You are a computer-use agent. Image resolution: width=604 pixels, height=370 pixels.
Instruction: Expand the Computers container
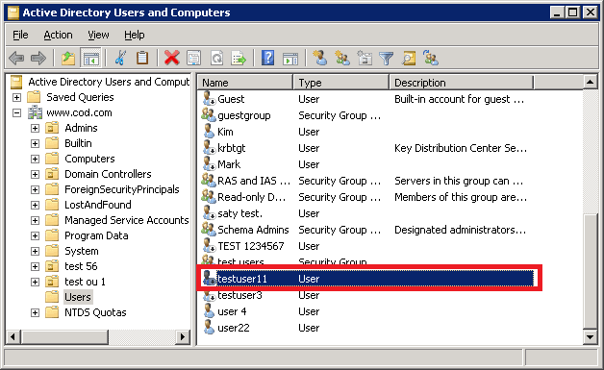35,159
